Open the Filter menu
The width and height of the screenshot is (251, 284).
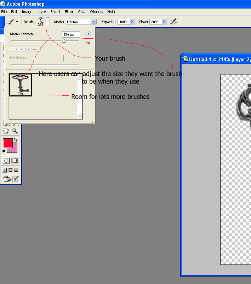pyautogui.click(x=69, y=12)
